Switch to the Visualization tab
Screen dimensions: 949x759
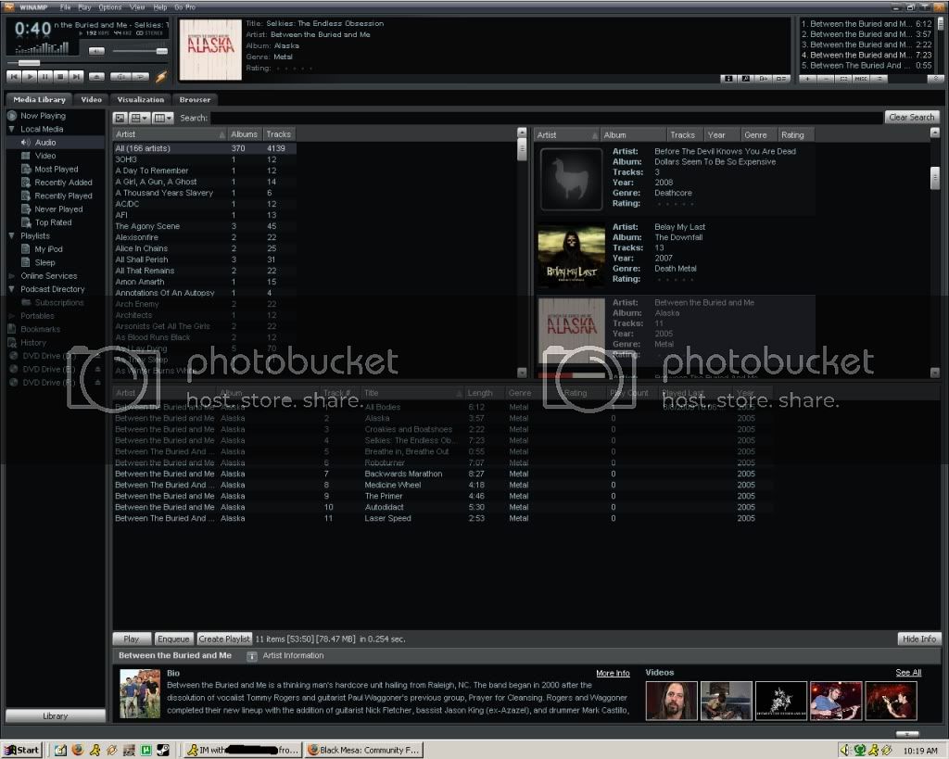(141, 99)
